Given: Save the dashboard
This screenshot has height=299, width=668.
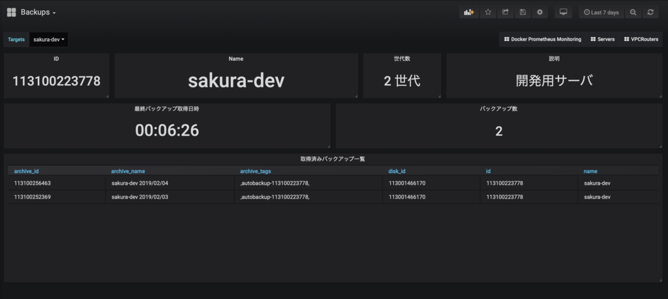Looking at the screenshot, I should click(x=523, y=12).
